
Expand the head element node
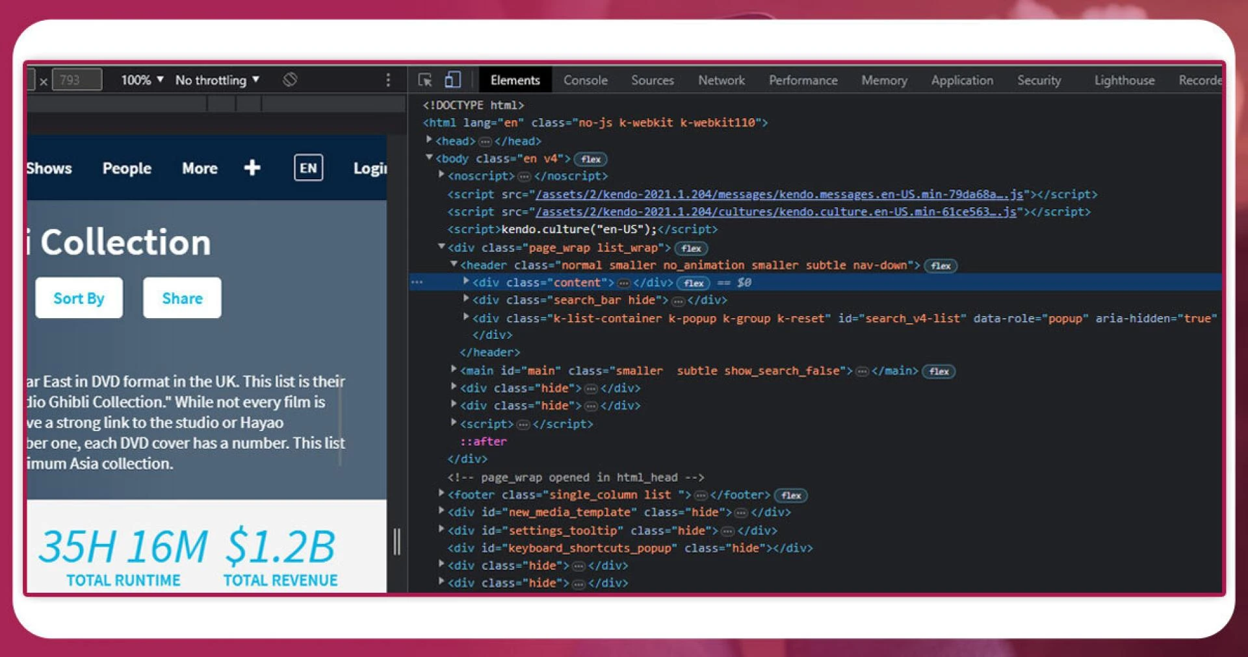tap(429, 140)
